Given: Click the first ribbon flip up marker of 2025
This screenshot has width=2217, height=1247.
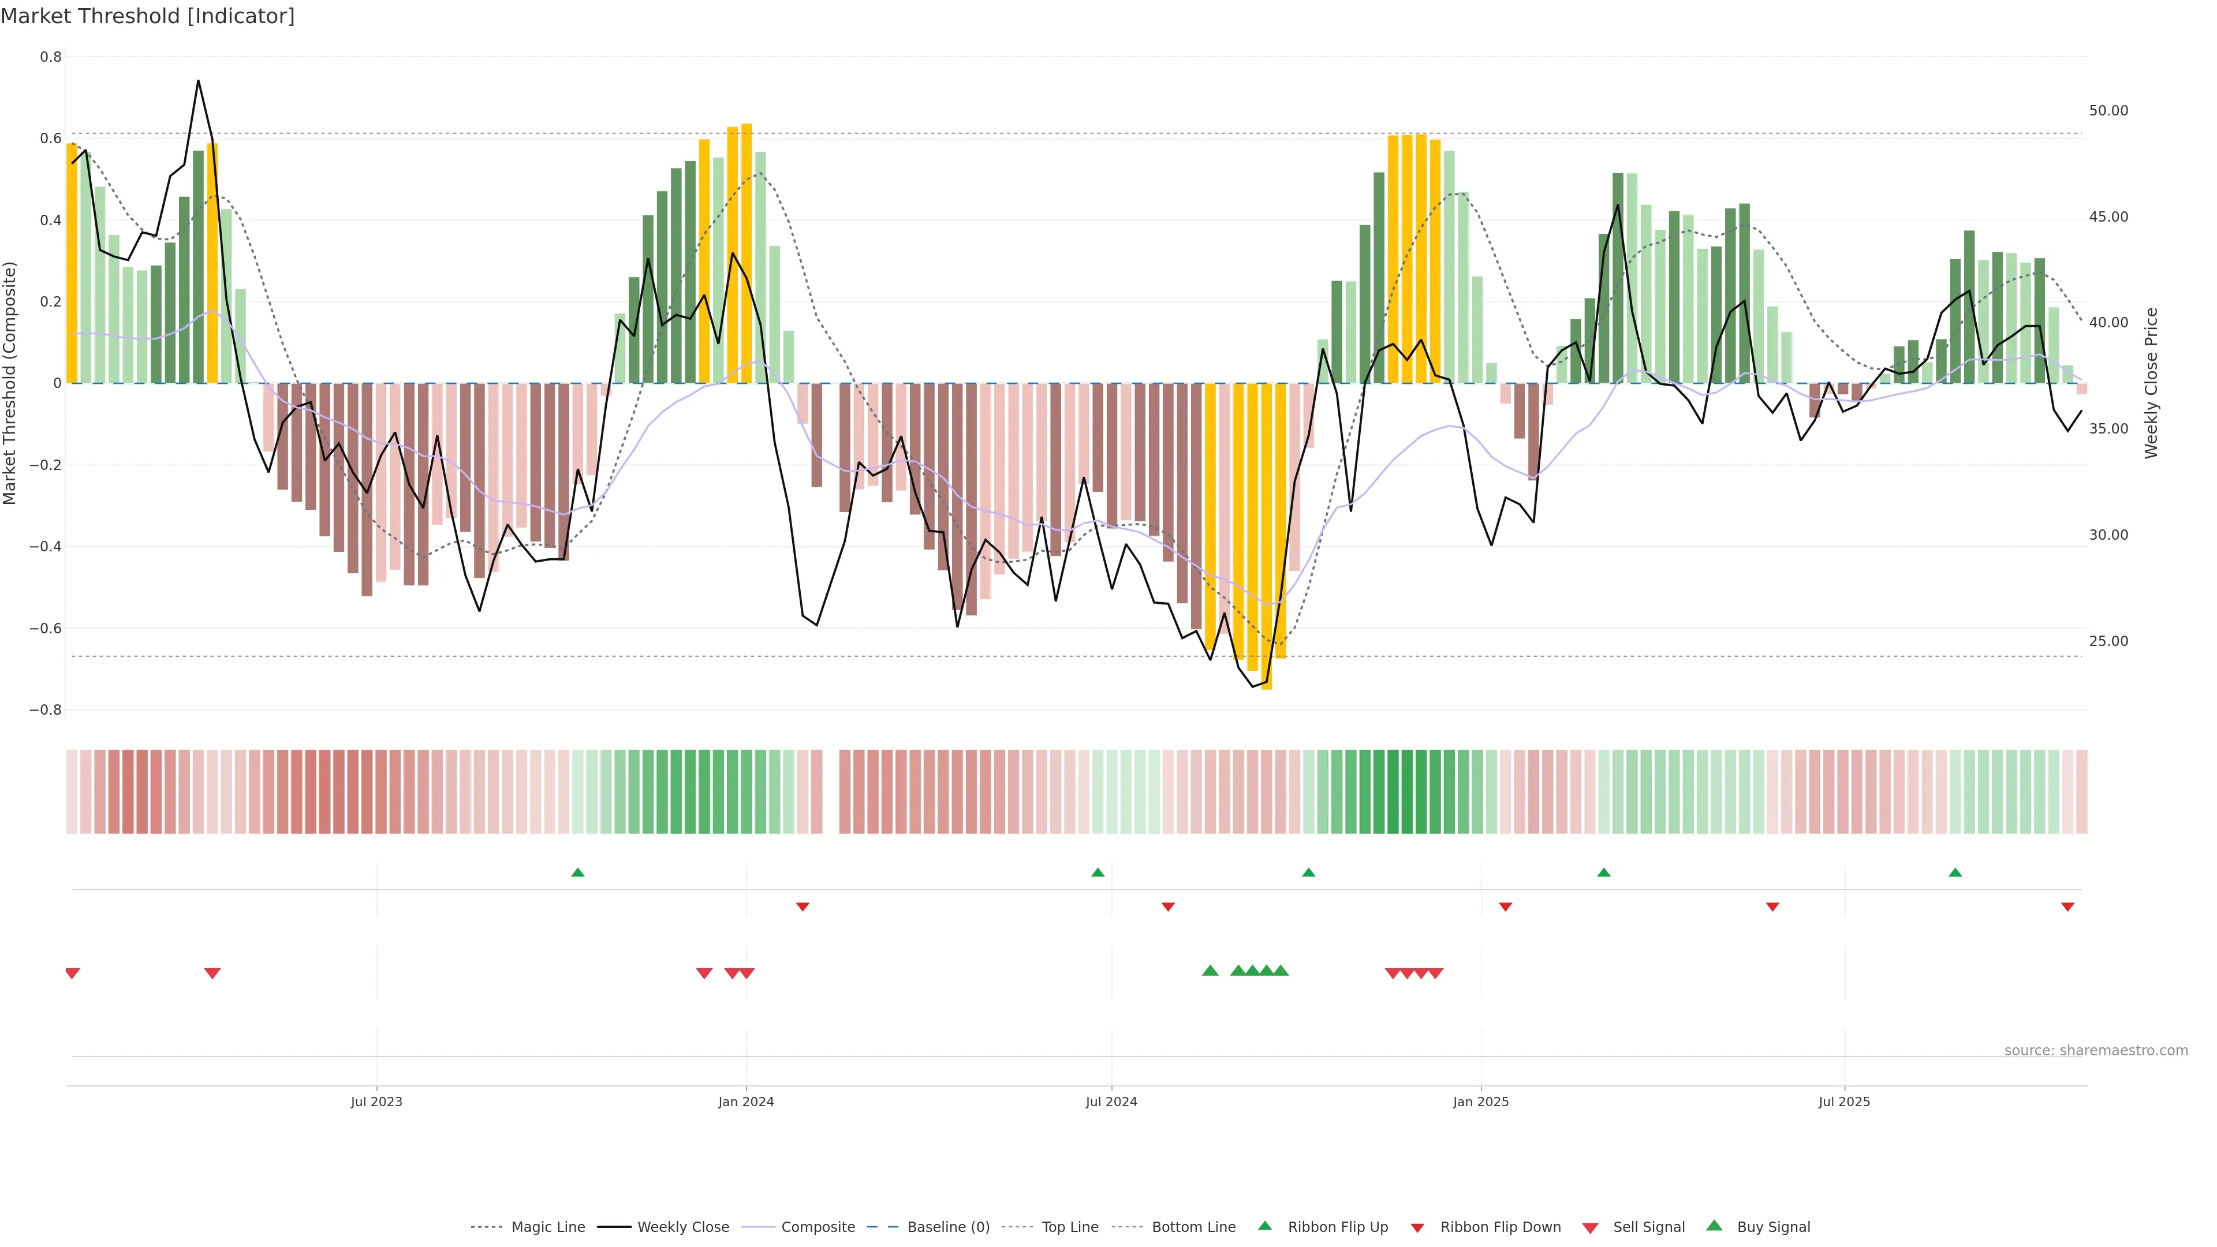Looking at the screenshot, I should click(x=1603, y=873).
